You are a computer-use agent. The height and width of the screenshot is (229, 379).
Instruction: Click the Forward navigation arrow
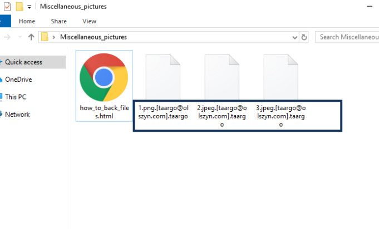click(x=7, y=37)
